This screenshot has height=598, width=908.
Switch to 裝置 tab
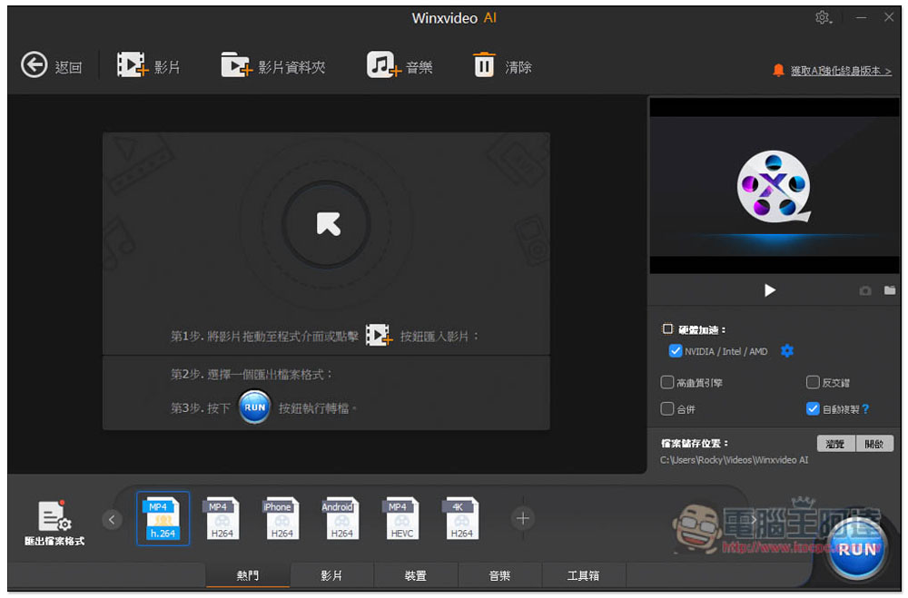pos(416,575)
